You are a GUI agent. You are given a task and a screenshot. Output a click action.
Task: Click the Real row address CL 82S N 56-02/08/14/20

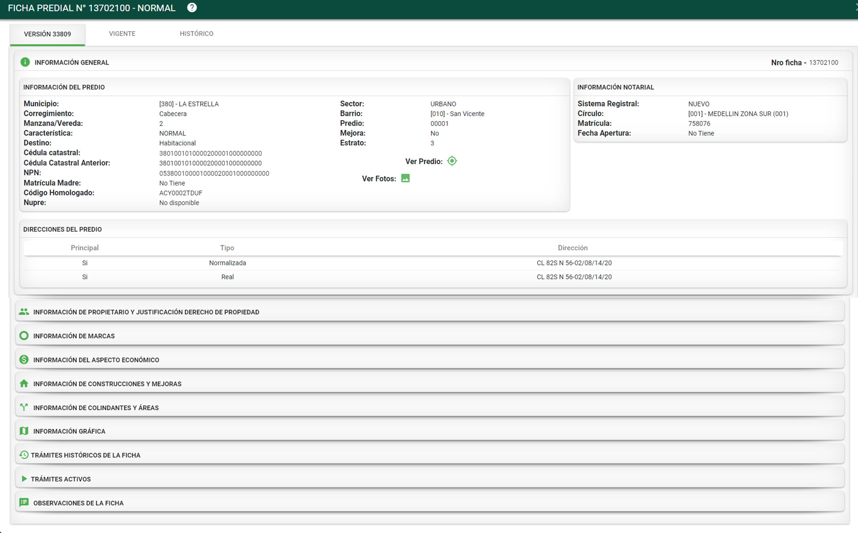click(x=574, y=277)
